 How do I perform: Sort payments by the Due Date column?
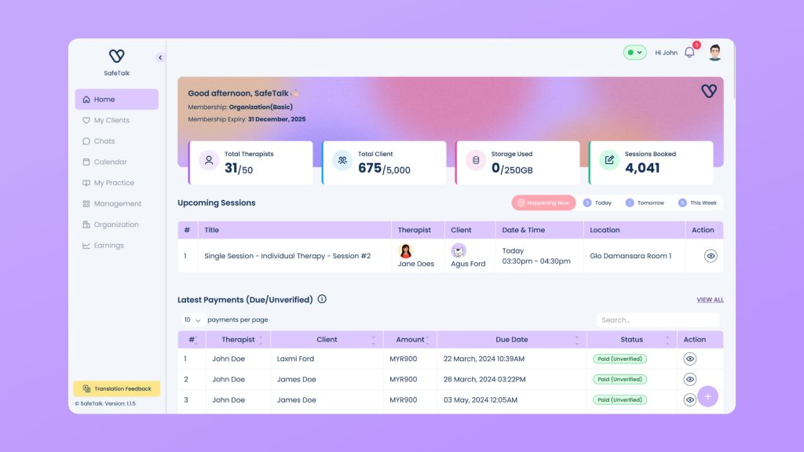click(512, 340)
